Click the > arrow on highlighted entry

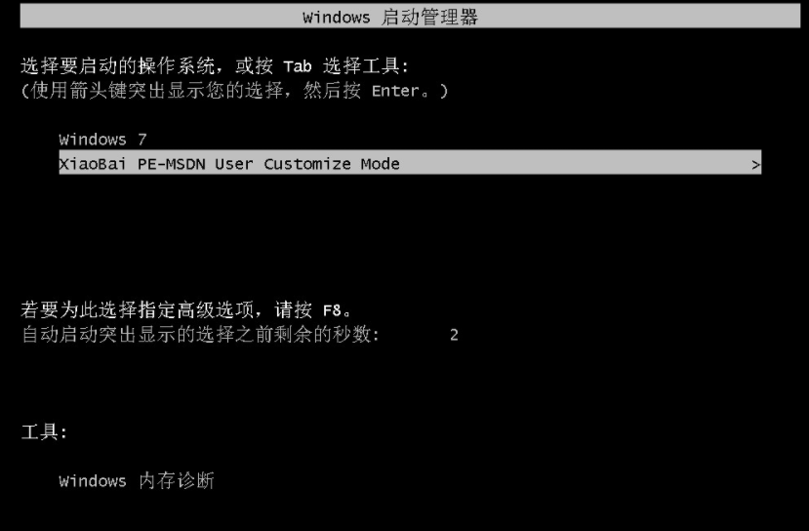pos(755,165)
